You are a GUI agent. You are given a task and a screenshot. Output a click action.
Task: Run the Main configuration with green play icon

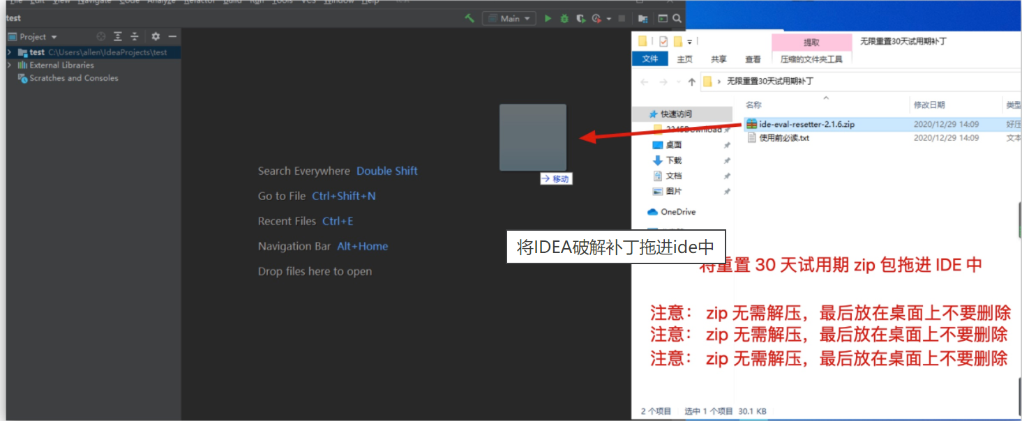click(x=548, y=19)
